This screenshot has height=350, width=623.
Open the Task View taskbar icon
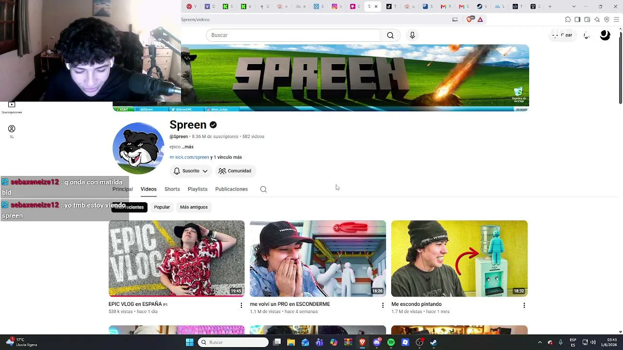277,342
